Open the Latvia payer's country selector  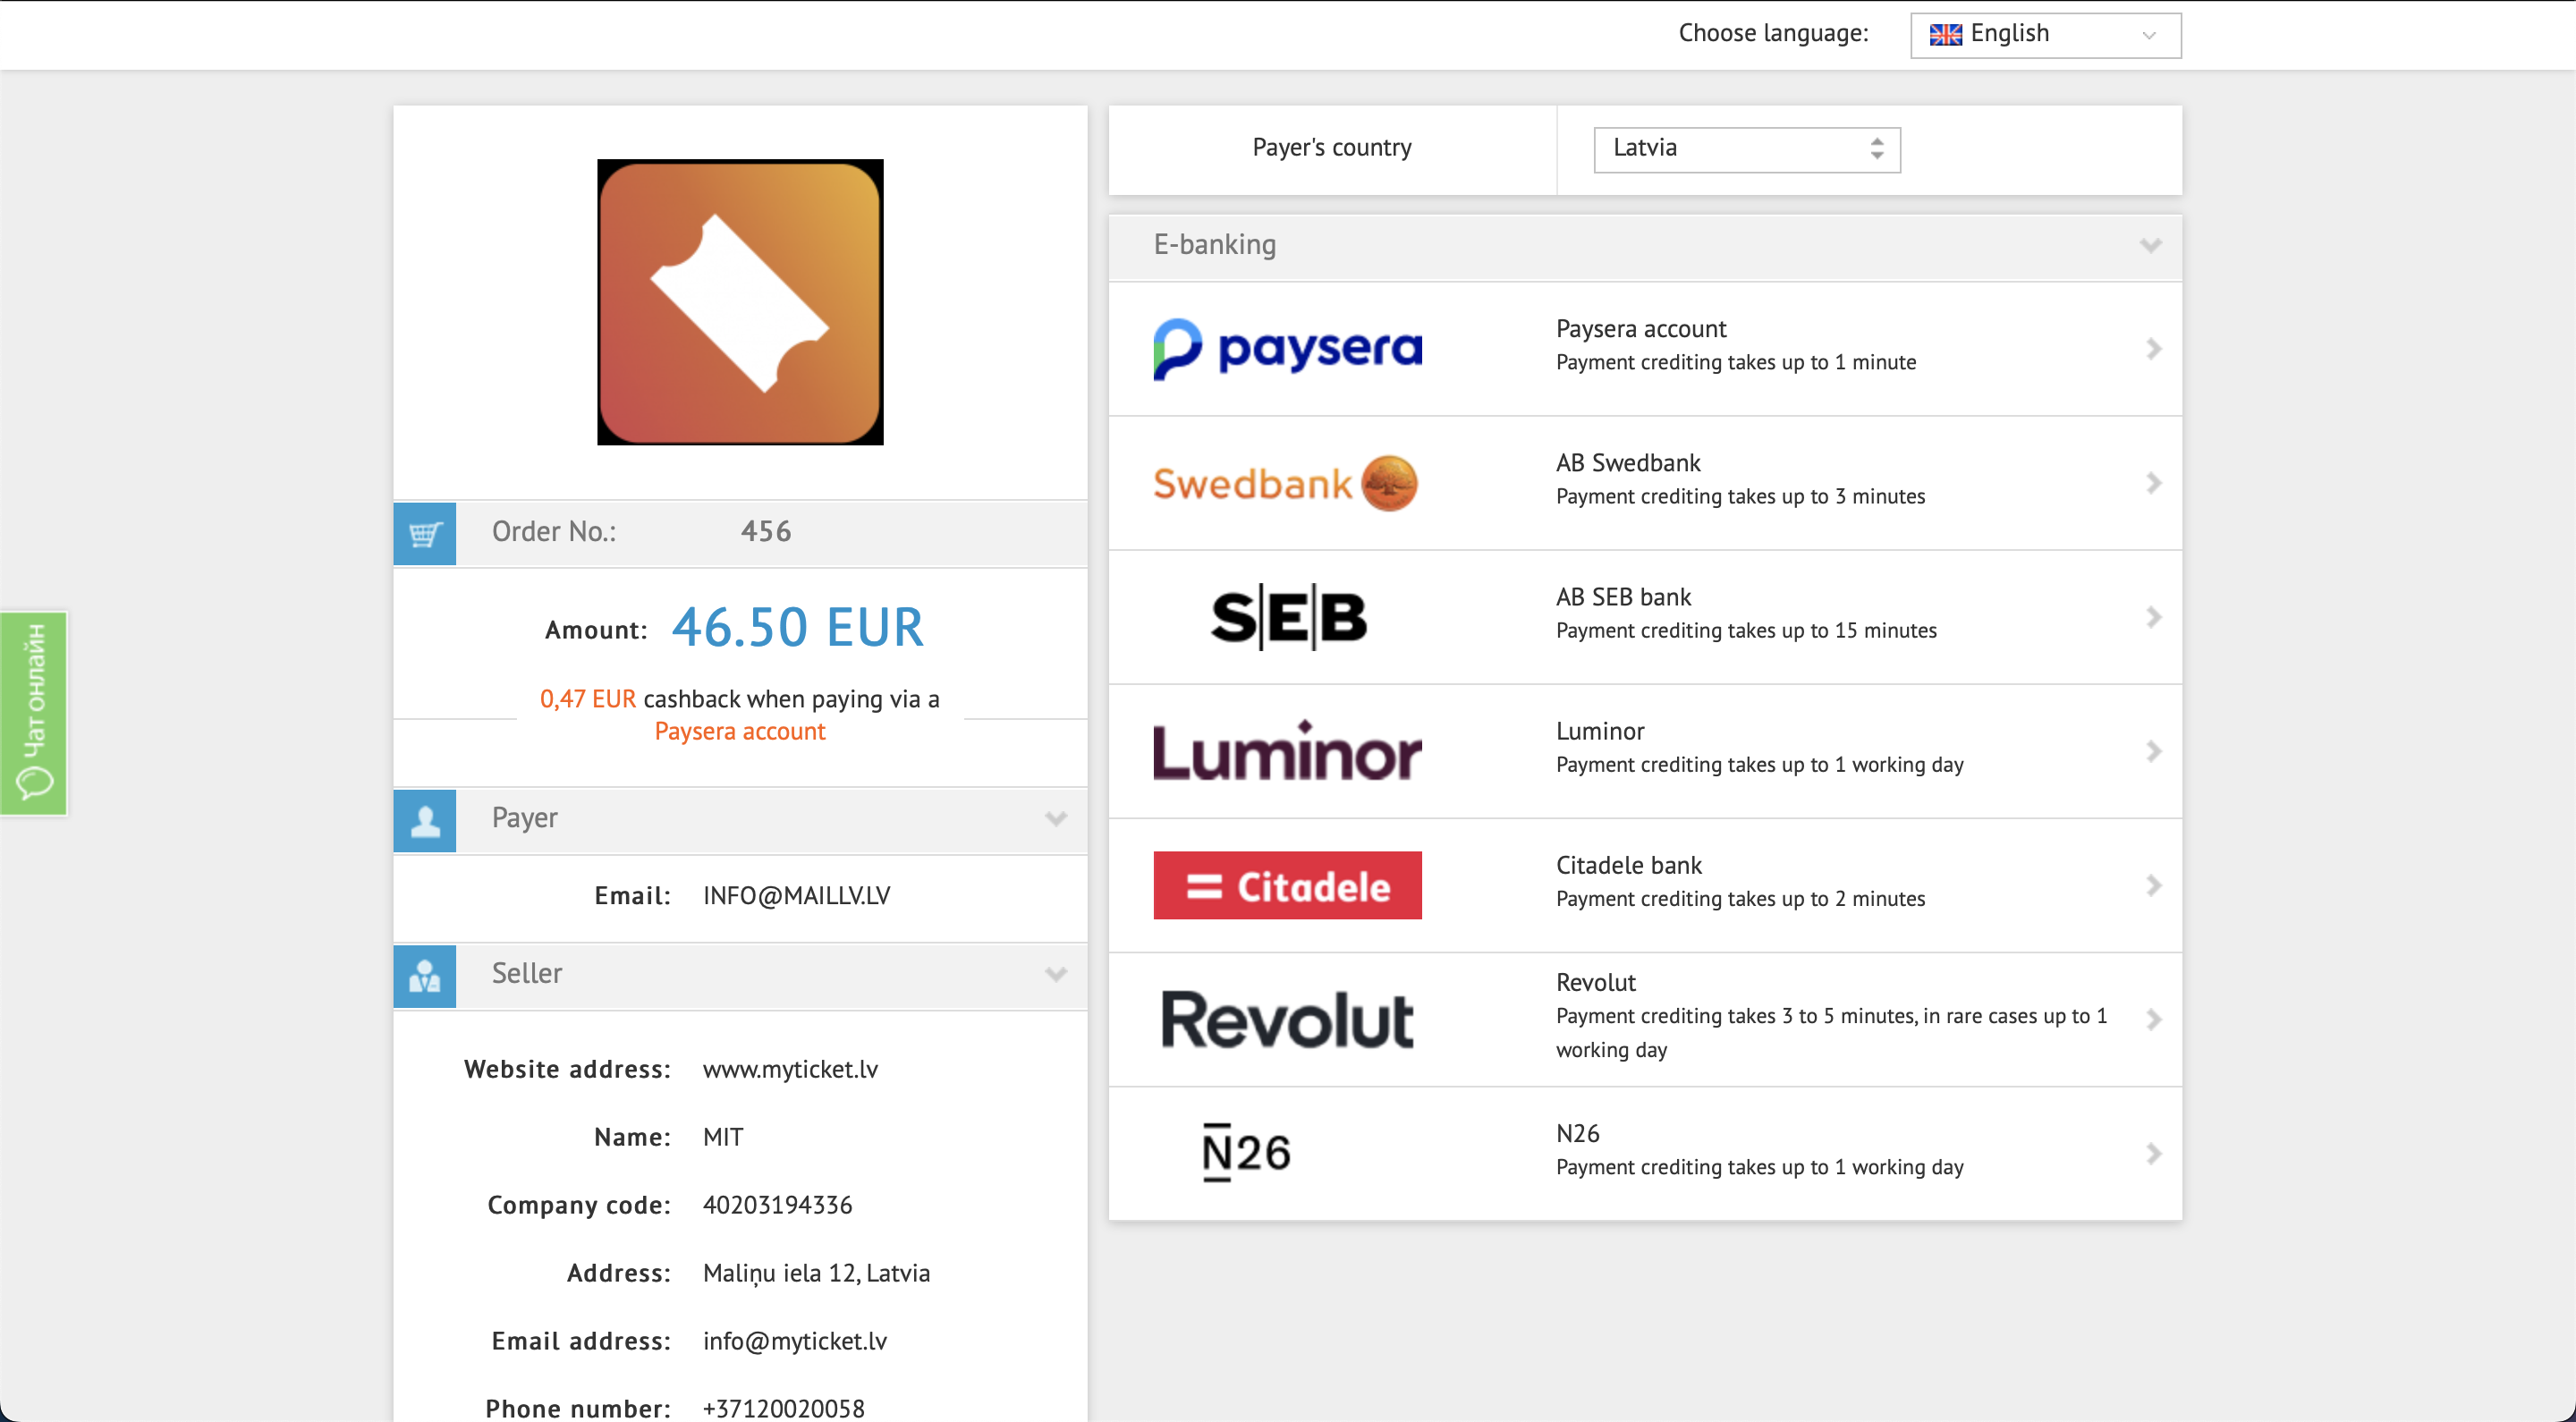(1746, 149)
